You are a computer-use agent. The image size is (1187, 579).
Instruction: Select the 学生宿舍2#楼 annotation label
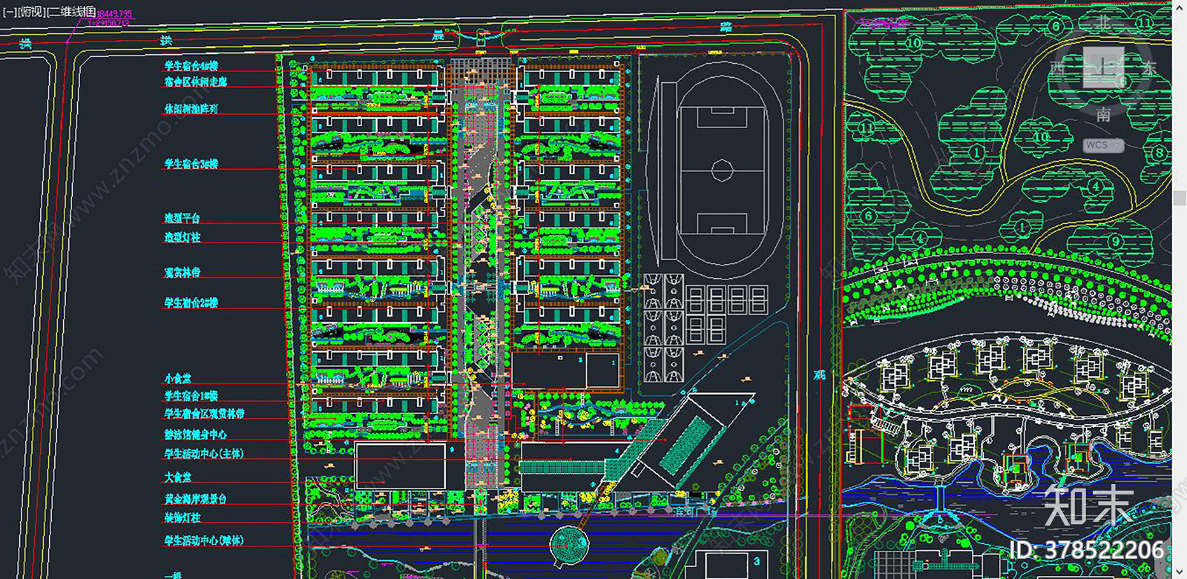191,302
